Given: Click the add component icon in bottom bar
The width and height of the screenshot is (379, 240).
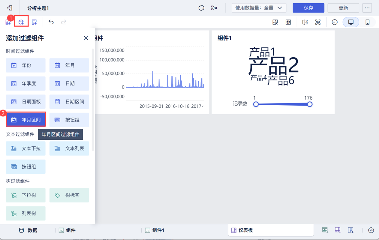Looking at the screenshot, I should coord(325,230).
